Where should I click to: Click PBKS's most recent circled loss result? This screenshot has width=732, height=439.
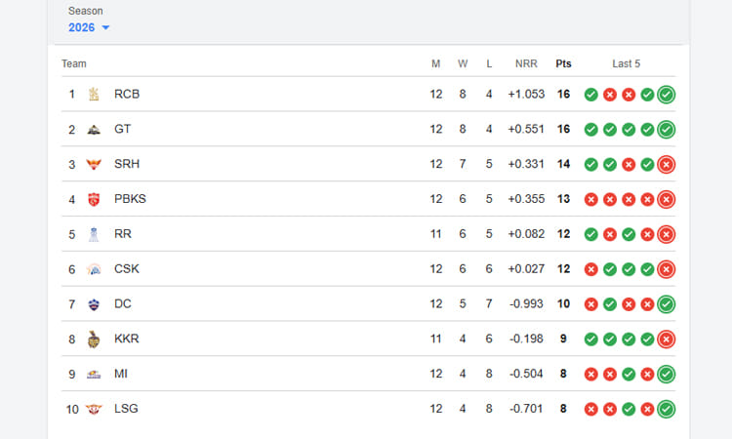tap(667, 199)
